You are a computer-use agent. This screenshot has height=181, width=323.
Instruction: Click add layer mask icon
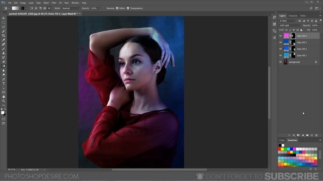point(298,135)
